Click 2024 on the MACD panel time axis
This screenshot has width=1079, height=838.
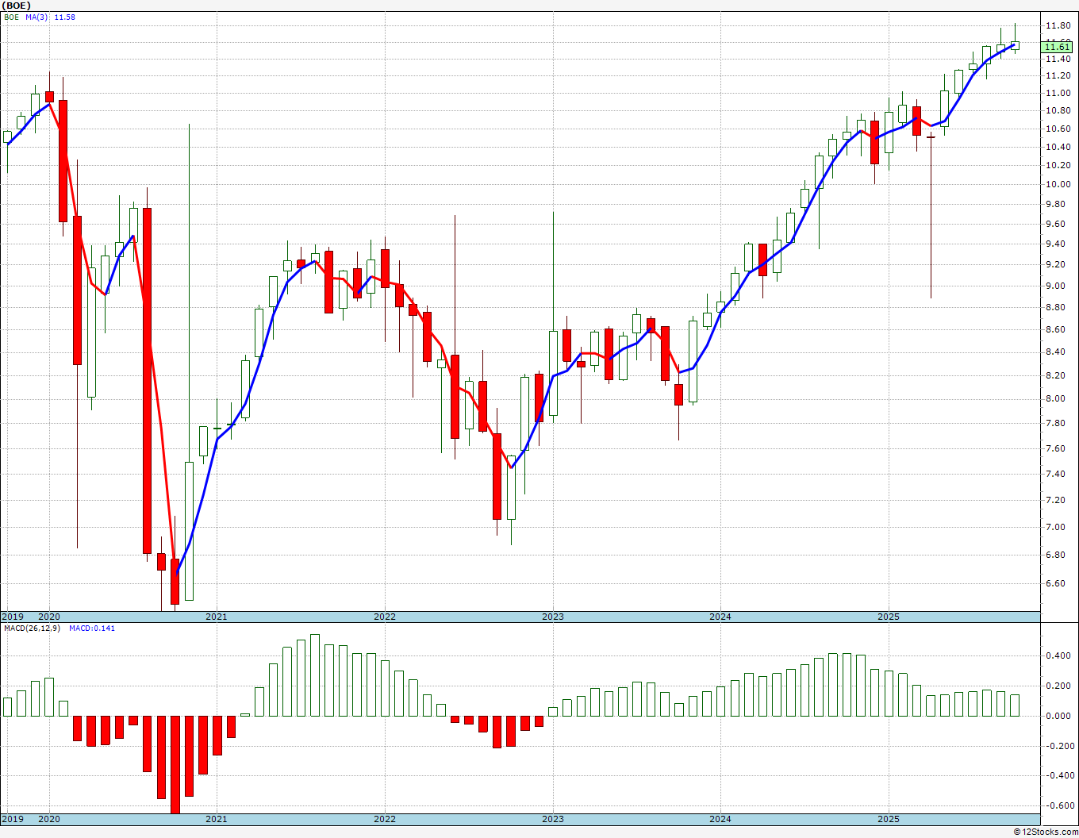pyautogui.click(x=720, y=819)
